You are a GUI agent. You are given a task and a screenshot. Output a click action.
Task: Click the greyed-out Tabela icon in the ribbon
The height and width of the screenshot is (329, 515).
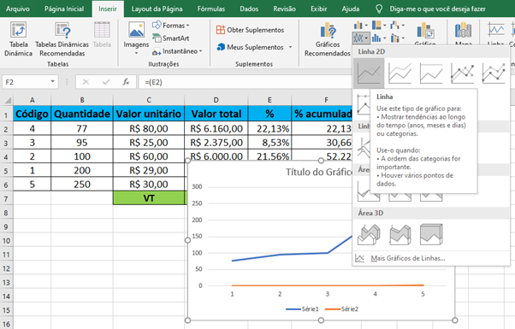(x=102, y=31)
